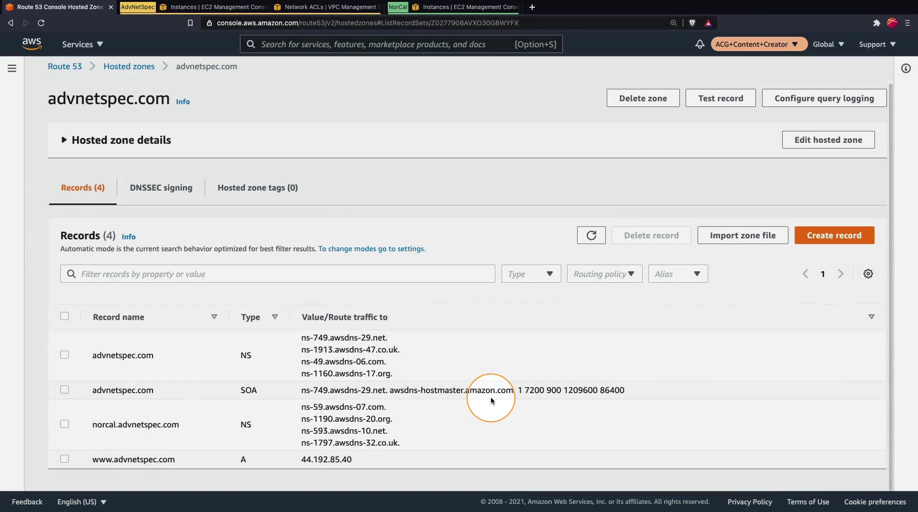Viewport: 918px width, 512px height.
Task: Open records table settings gear
Action: [x=868, y=274]
